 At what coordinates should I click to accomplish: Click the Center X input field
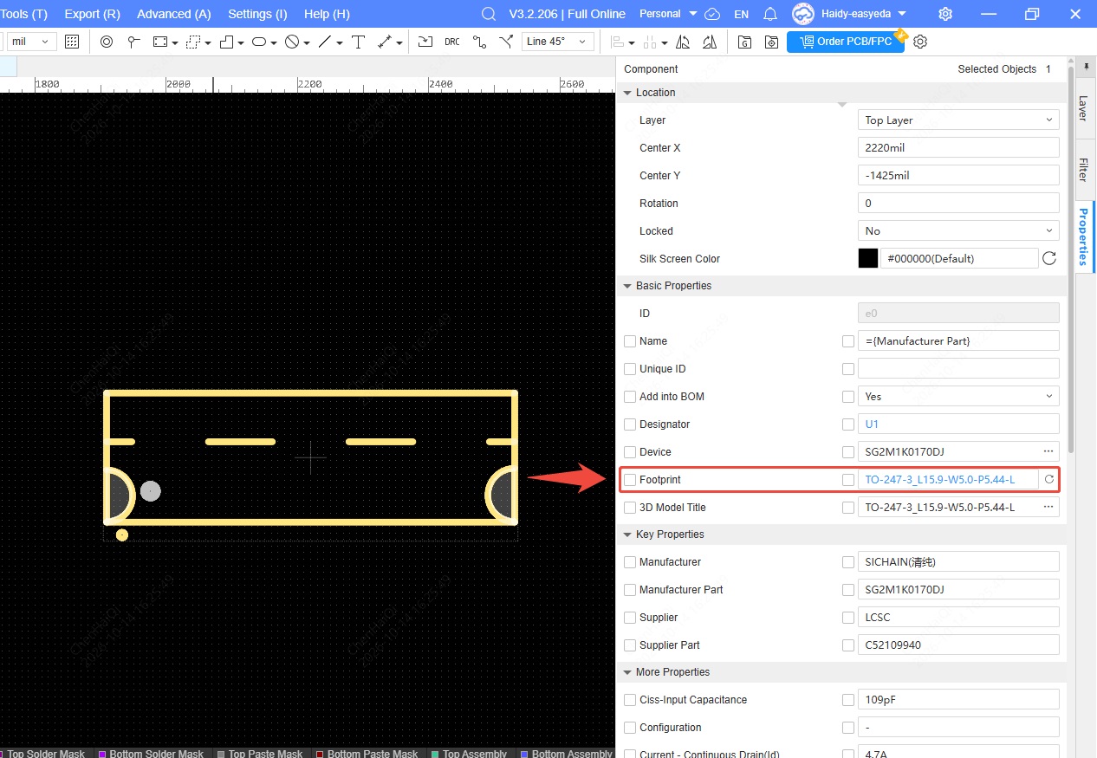coord(958,147)
